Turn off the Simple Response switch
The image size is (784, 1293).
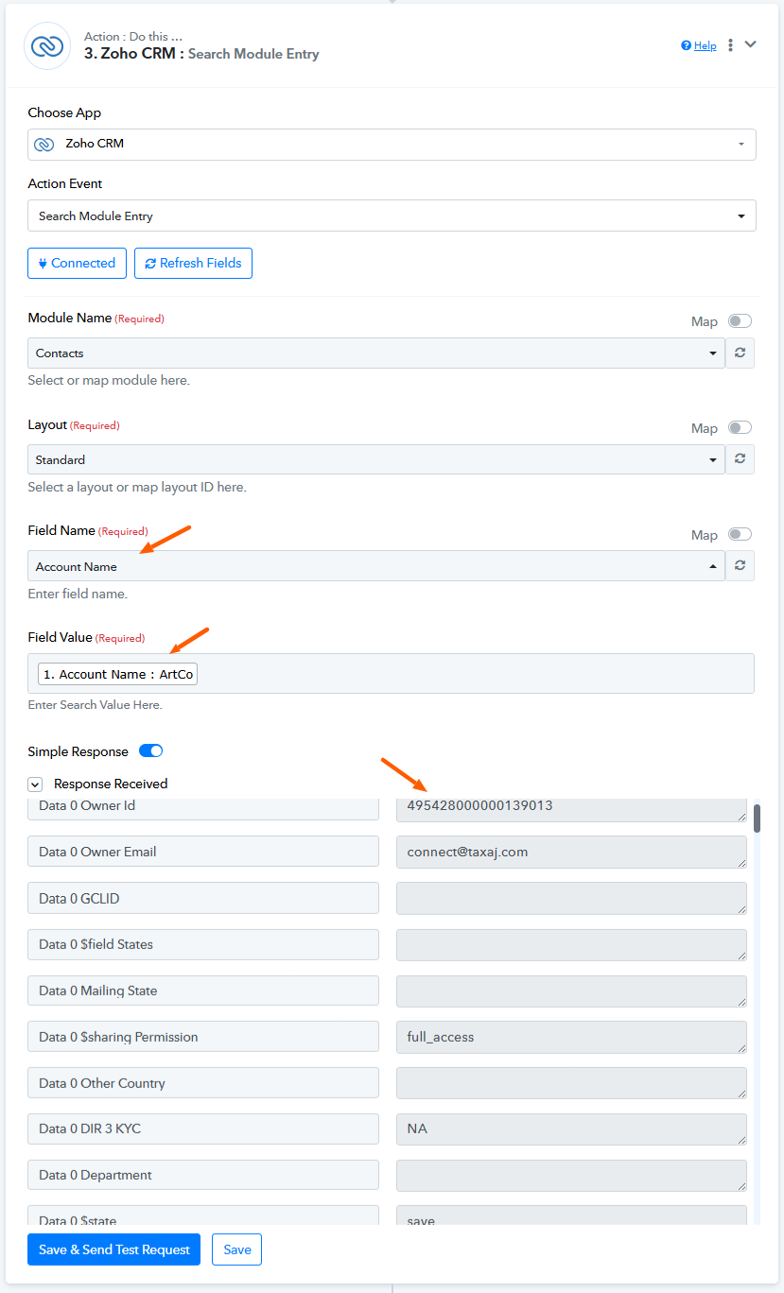point(151,751)
